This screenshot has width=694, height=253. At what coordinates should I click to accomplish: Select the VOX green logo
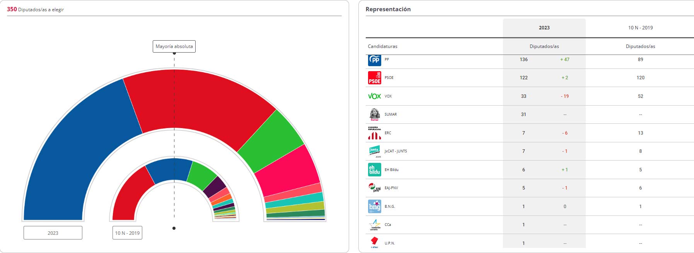375,96
